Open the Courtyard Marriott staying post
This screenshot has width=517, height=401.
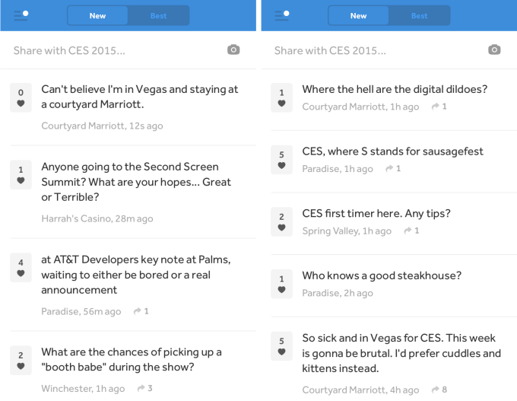[x=139, y=97]
